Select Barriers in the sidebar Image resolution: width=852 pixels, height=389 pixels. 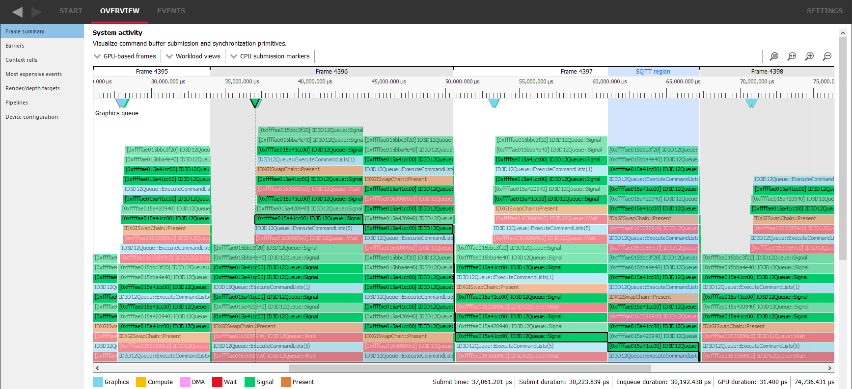15,46
